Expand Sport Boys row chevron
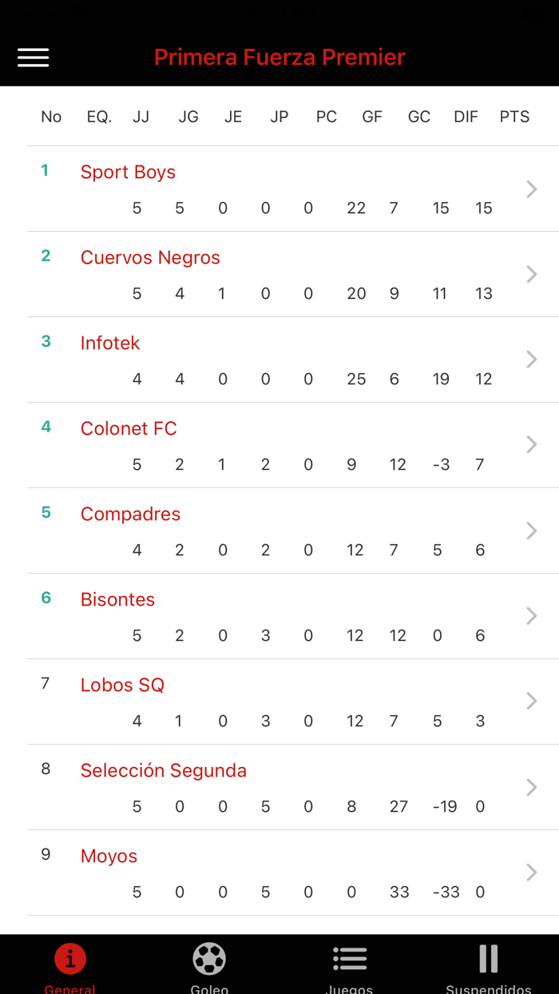 pos(530,189)
